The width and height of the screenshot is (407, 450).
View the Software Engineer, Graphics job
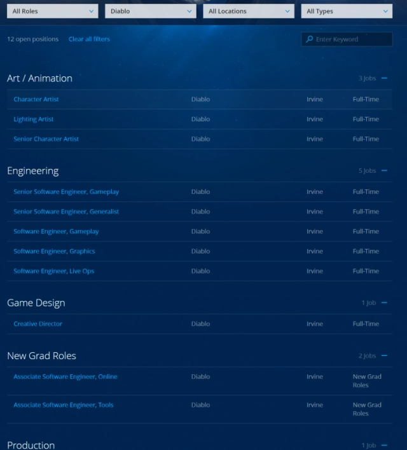[x=54, y=252]
